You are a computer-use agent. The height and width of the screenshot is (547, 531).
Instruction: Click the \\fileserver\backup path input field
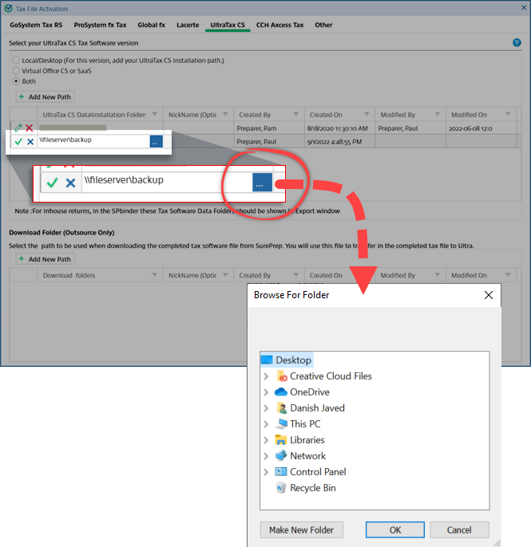pos(93,141)
